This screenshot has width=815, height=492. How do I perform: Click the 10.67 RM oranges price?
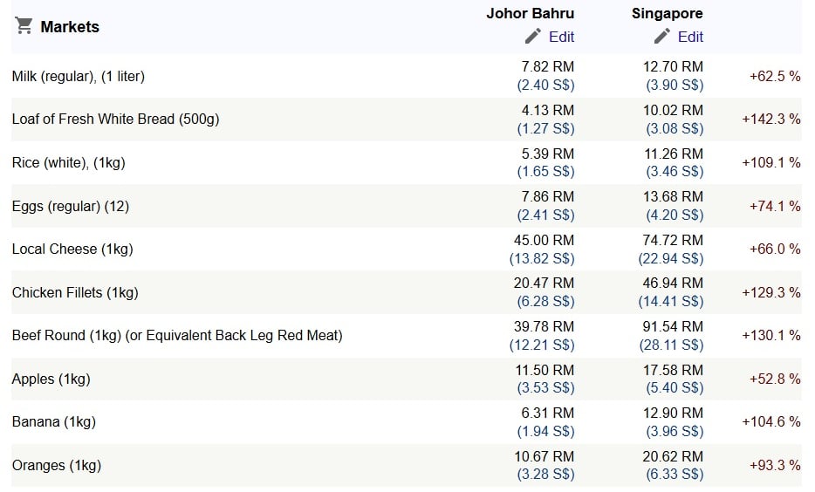pyautogui.click(x=544, y=457)
